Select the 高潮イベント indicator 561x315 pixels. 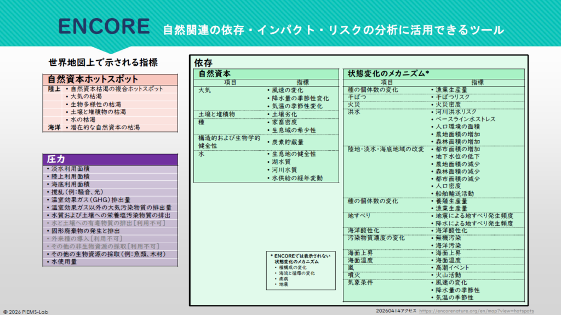(452, 267)
